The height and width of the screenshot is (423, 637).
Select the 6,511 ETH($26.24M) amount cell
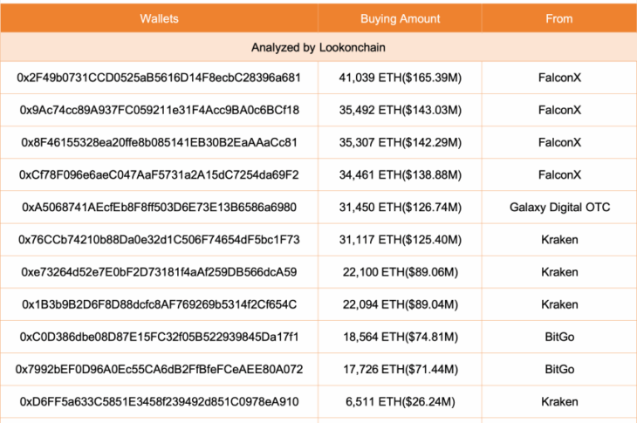(x=401, y=402)
